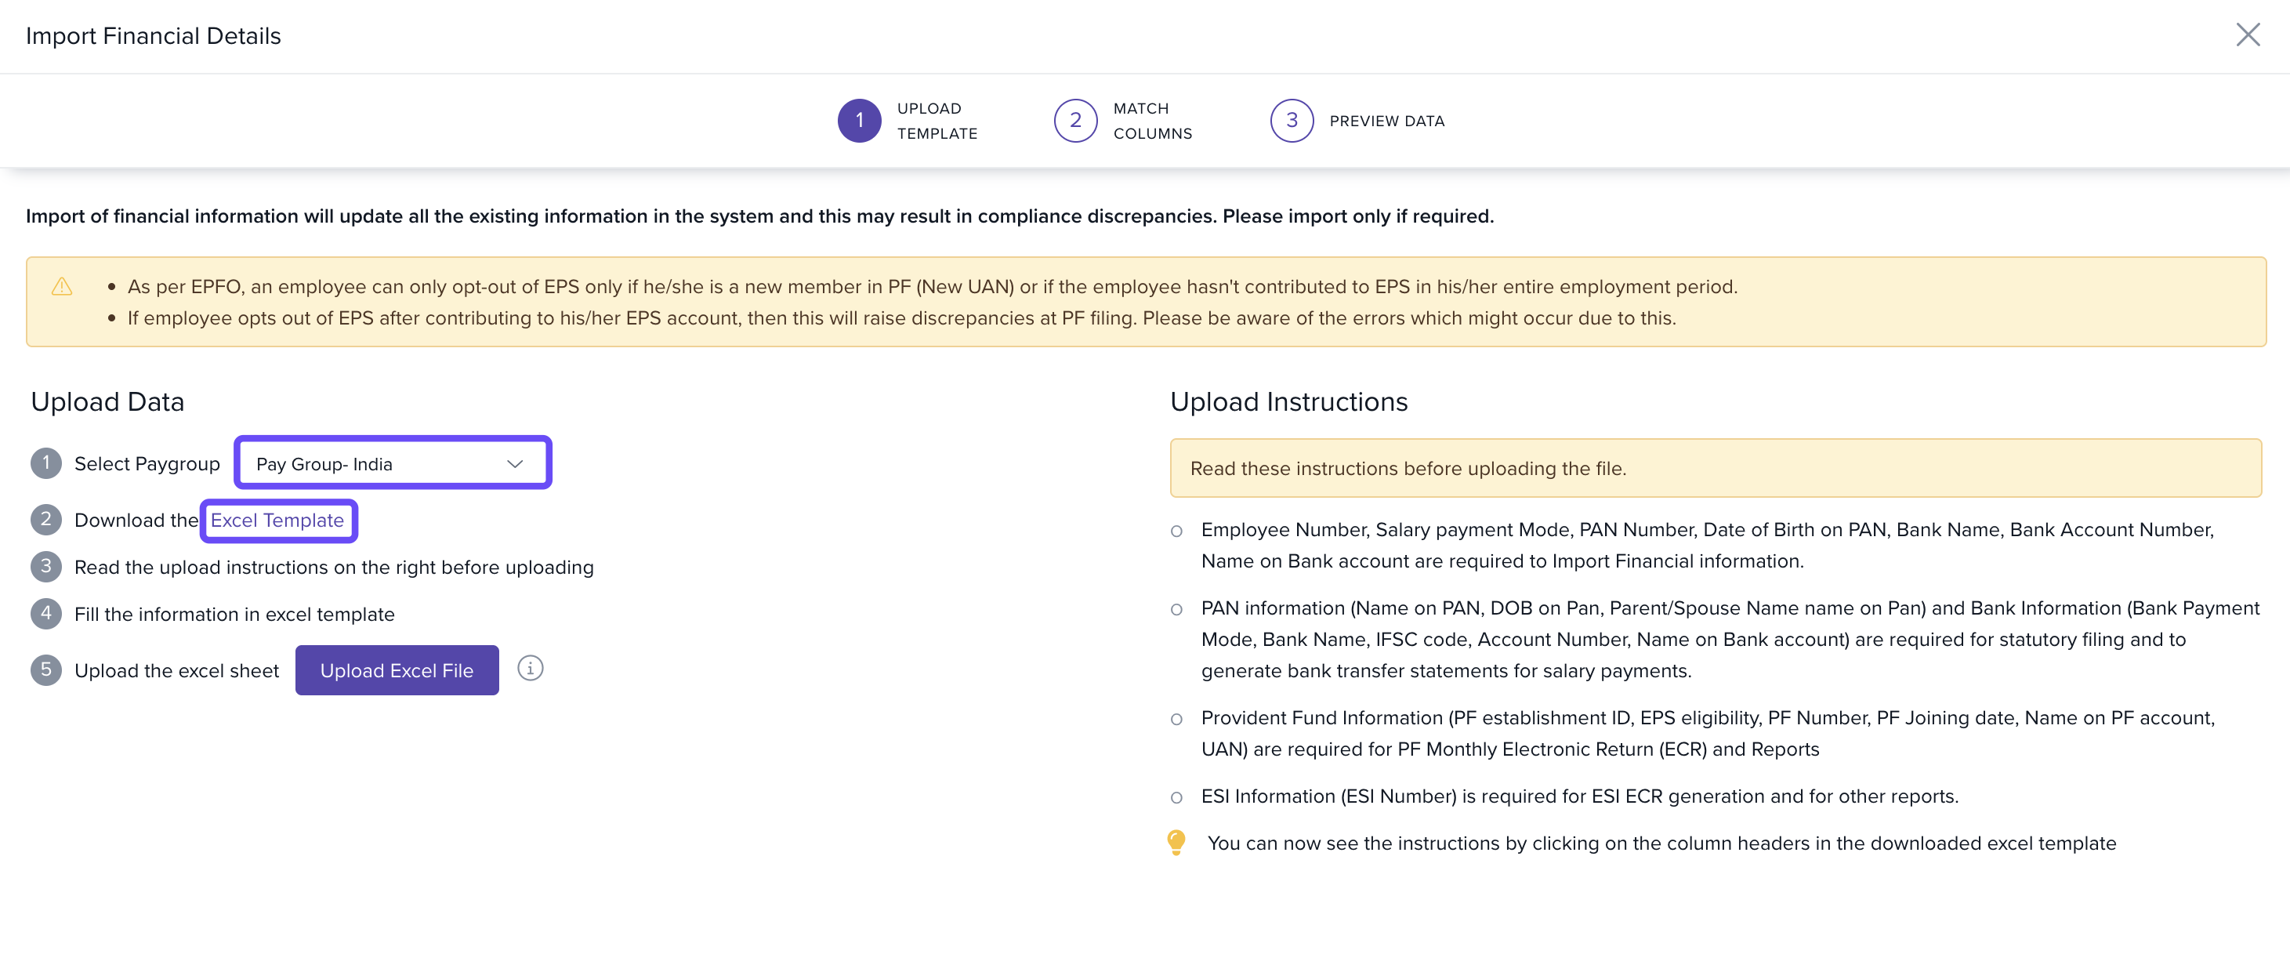This screenshot has width=2290, height=954.
Task: Click step 2 circle for Match Columns
Action: tap(1074, 121)
